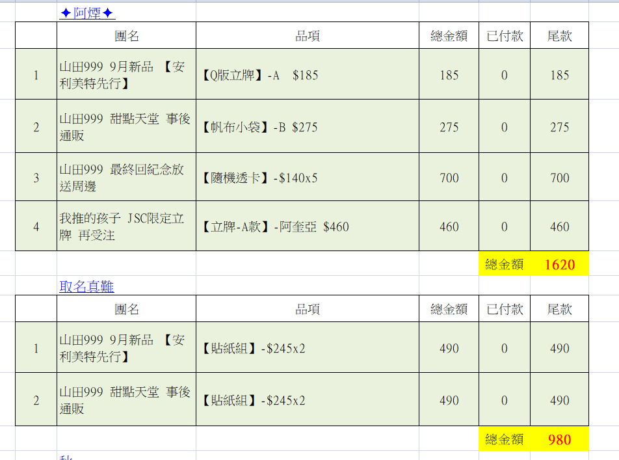619x460 pixels.
Task: Select the 總金額 value 185 for 【Q版立牌】
Action: (449, 74)
